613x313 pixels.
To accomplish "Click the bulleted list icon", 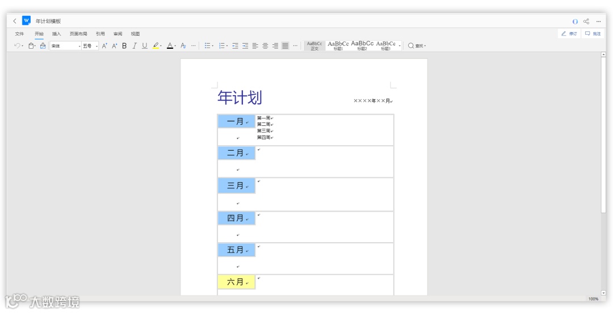I will pos(208,46).
